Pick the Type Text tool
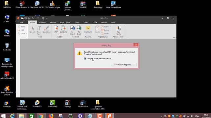 39,30
